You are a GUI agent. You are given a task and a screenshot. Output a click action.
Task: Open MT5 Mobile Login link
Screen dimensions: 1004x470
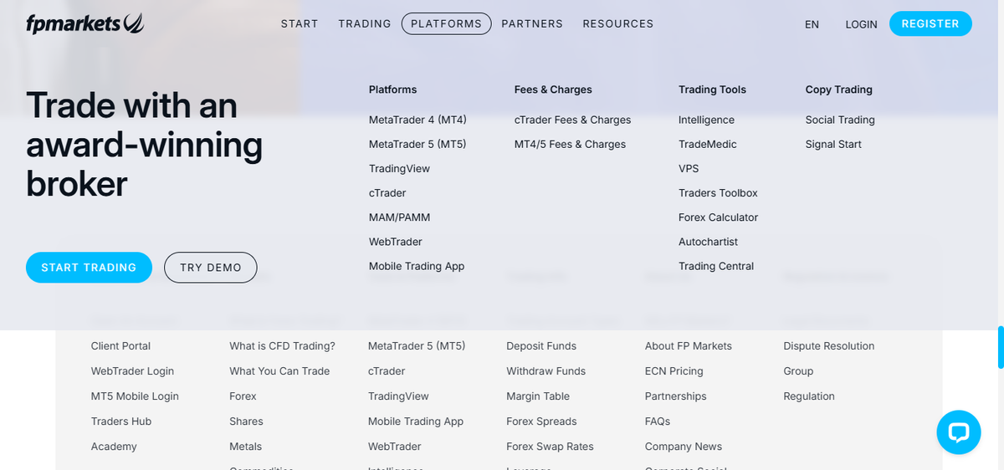pyautogui.click(x=135, y=396)
